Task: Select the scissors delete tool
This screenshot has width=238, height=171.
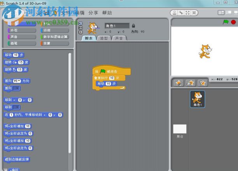Action: coord(181,13)
